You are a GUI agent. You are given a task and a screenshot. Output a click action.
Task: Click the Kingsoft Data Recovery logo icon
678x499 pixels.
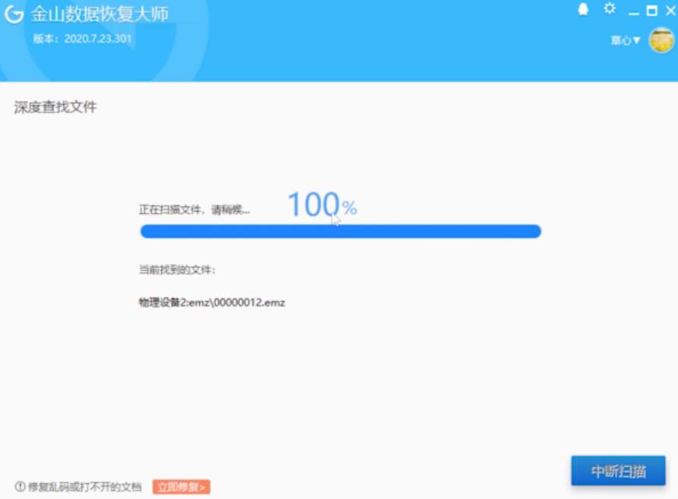click(x=14, y=14)
